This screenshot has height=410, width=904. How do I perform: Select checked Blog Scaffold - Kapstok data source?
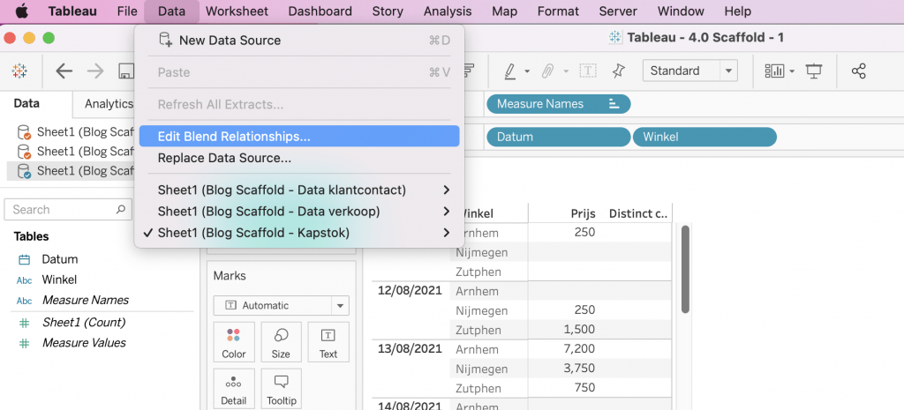[x=252, y=233]
